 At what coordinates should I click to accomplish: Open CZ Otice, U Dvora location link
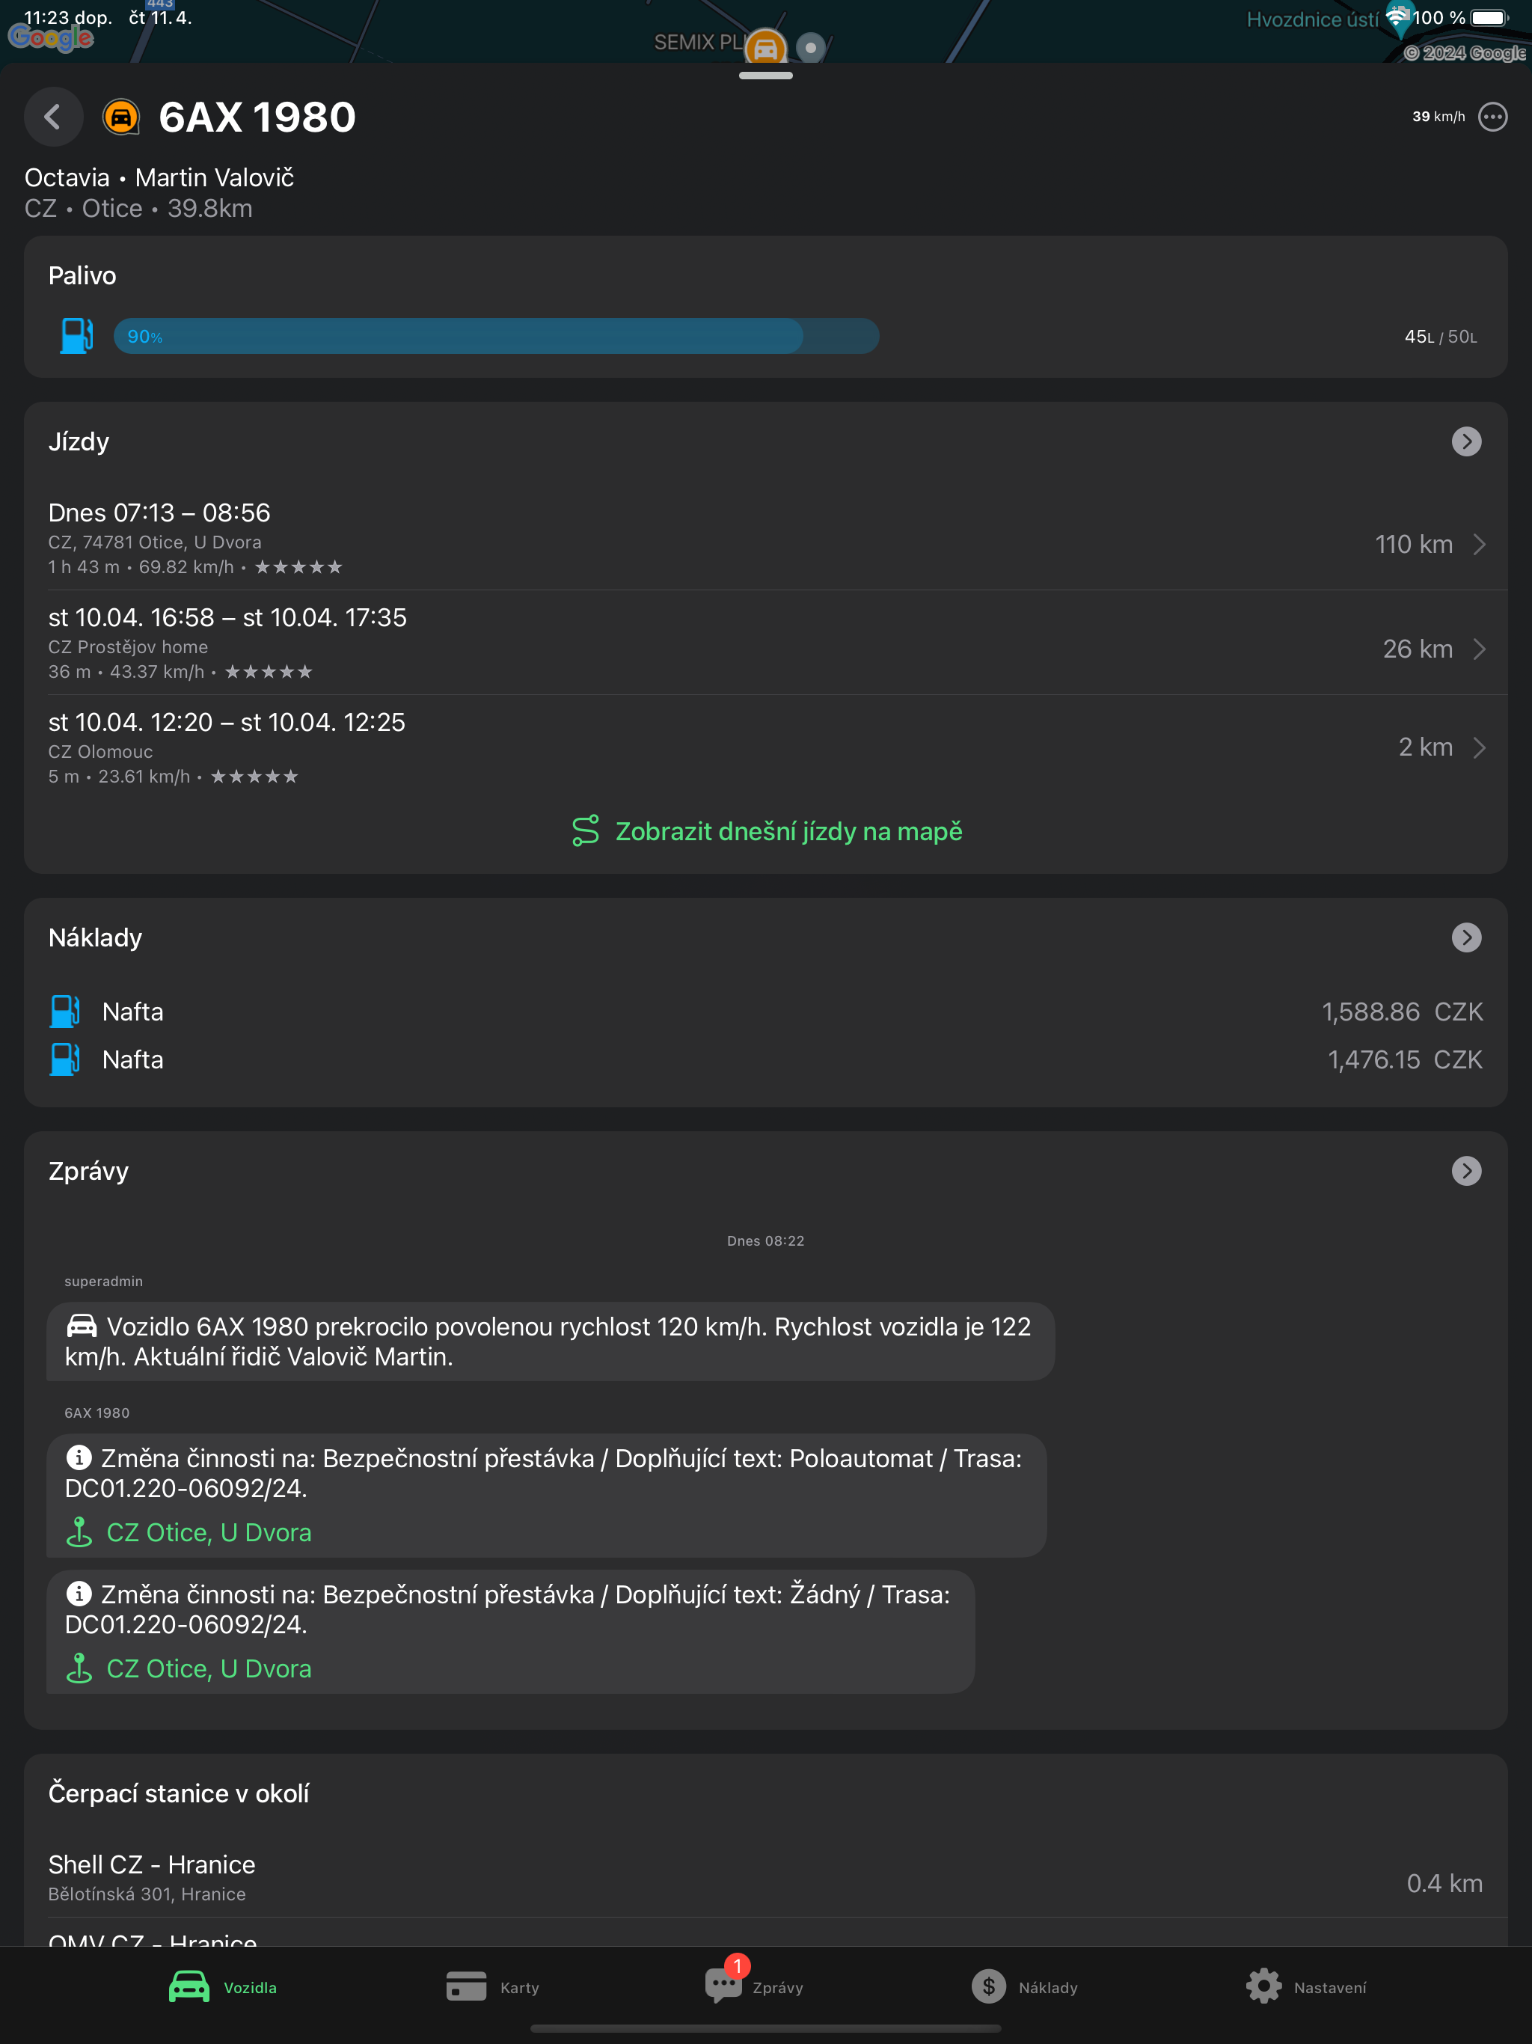point(209,1532)
